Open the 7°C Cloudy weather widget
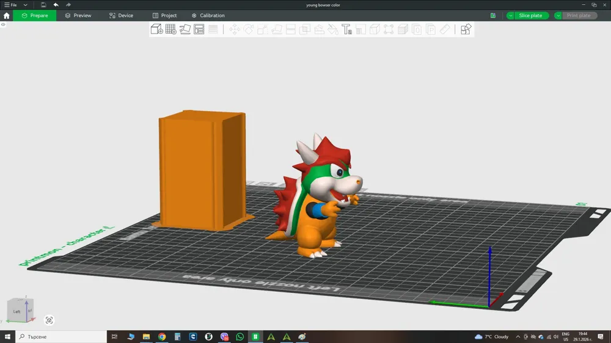611x343 pixels. [x=492, y=336]
